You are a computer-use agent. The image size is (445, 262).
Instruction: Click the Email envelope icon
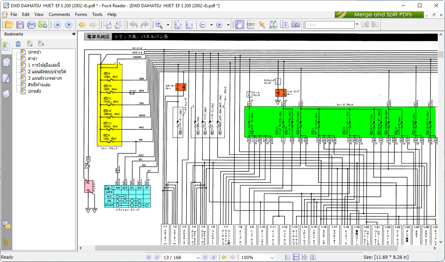[43, 25]
